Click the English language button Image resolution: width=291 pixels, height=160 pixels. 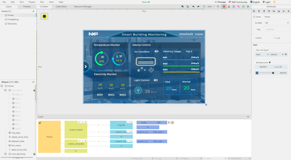coord(255,2)
